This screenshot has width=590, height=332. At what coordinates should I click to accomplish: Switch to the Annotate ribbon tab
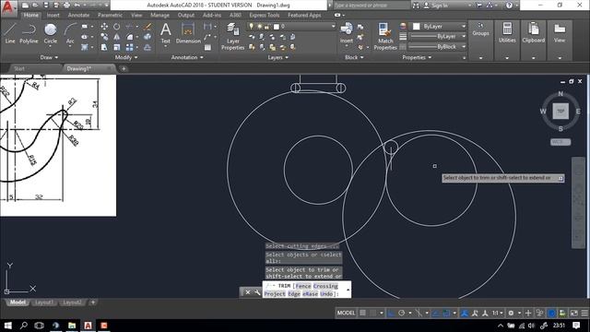click(78, 15)
